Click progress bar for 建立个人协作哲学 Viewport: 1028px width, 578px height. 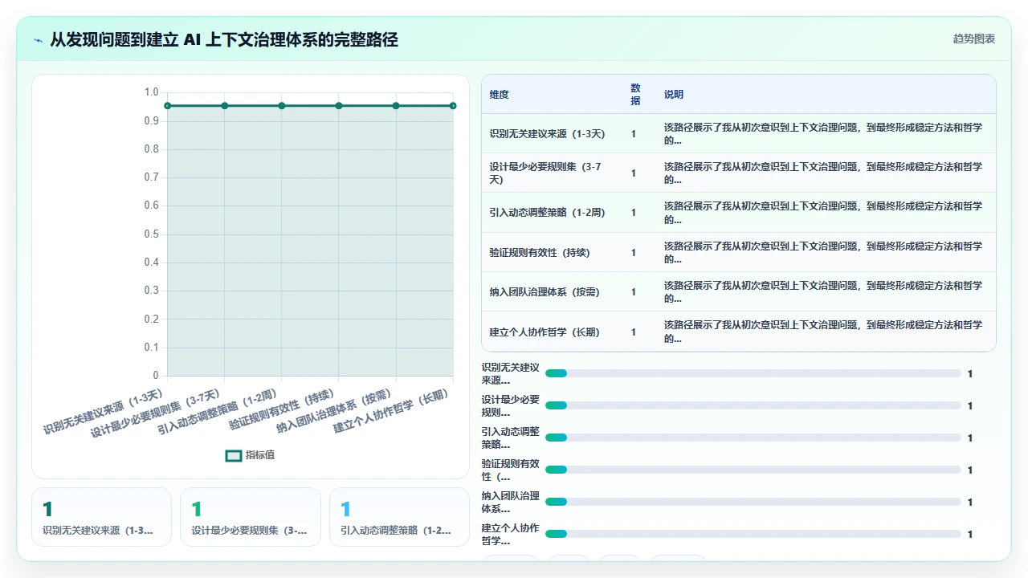[x=753, y=534]
